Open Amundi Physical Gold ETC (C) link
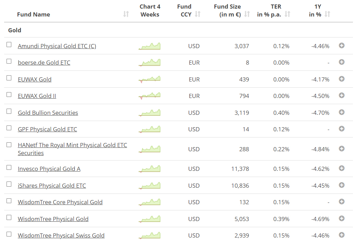 click(x=57, y=46)
